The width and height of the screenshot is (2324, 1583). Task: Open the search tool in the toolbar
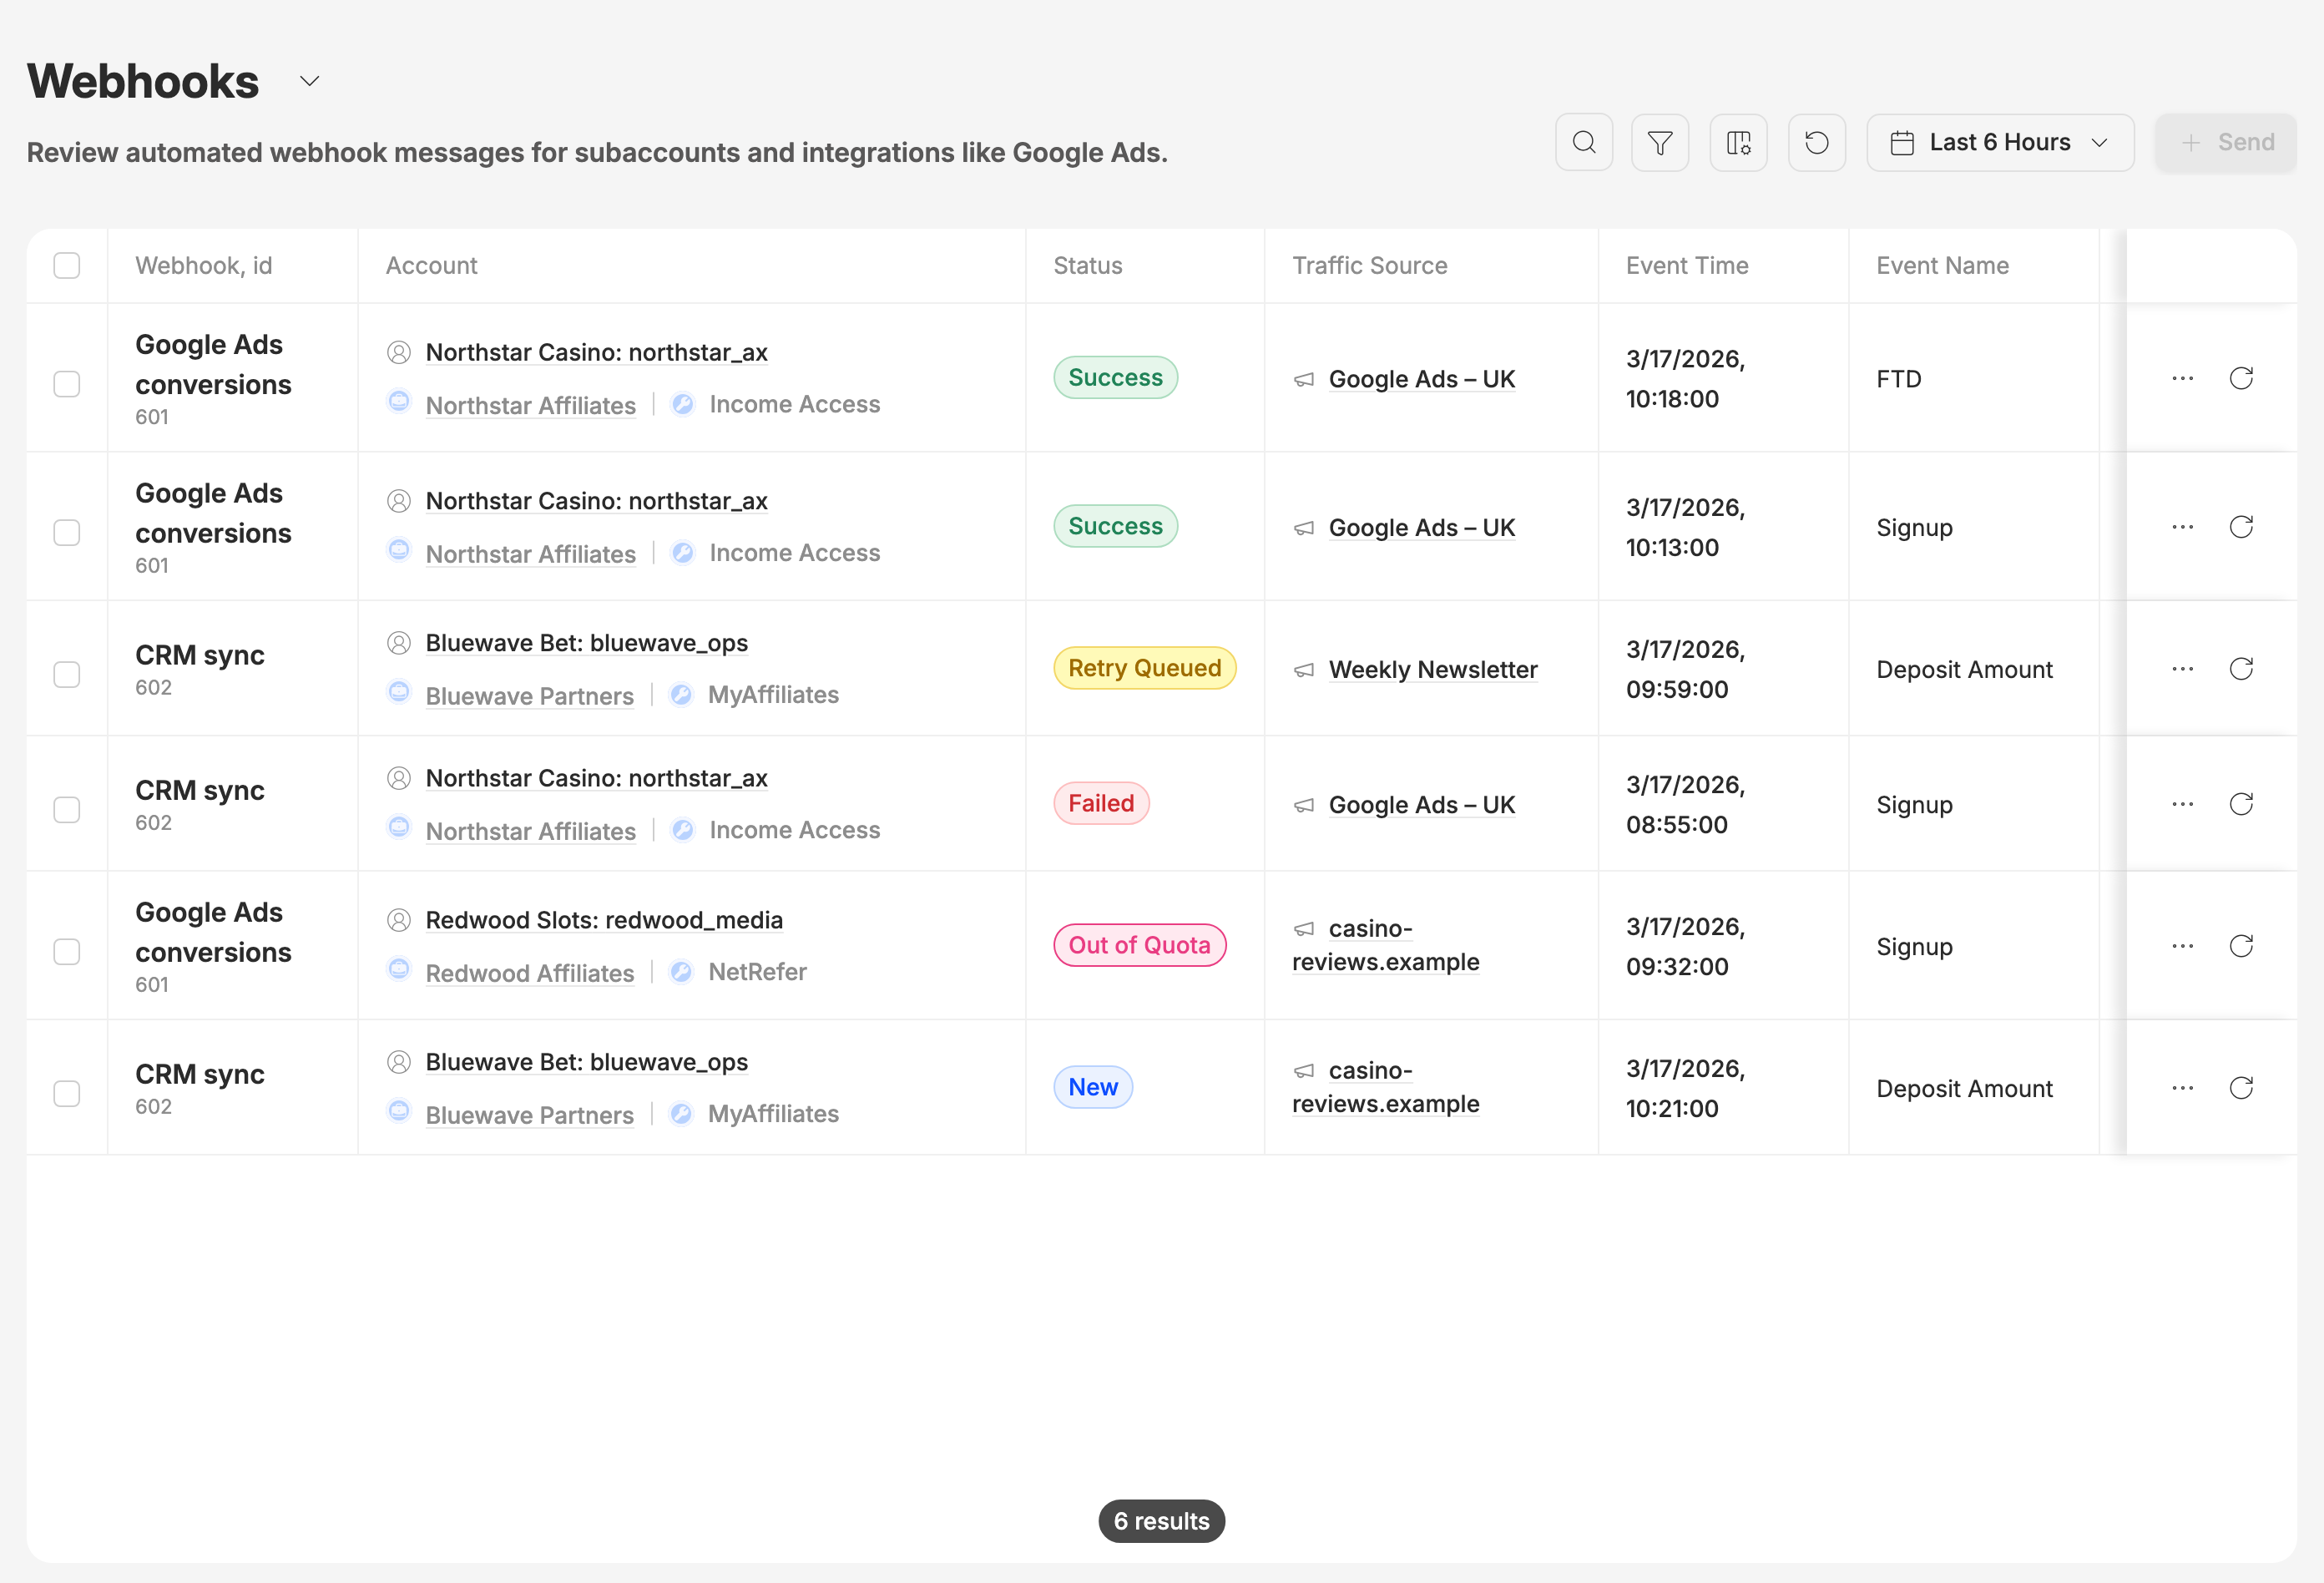[x=1584, y=143]
